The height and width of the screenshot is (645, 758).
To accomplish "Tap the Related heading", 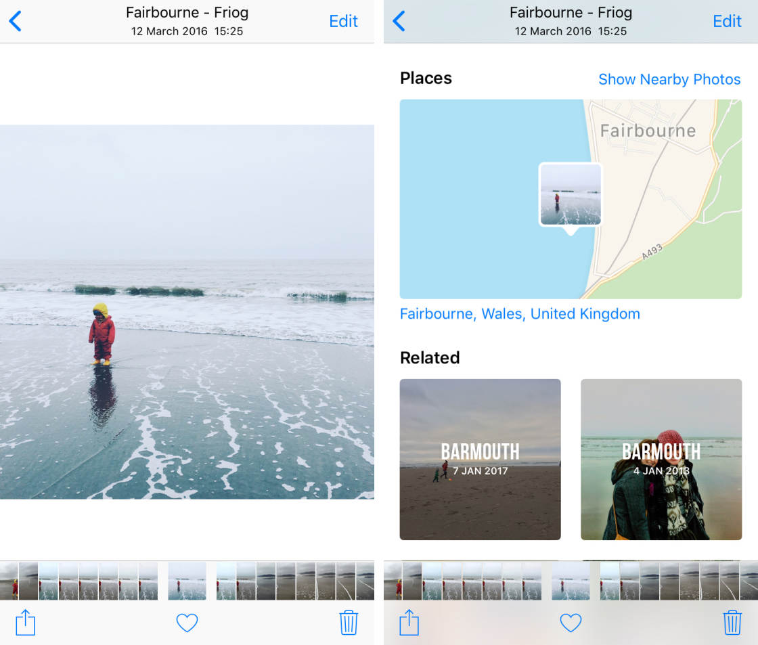I will click(x=430, y=358).
